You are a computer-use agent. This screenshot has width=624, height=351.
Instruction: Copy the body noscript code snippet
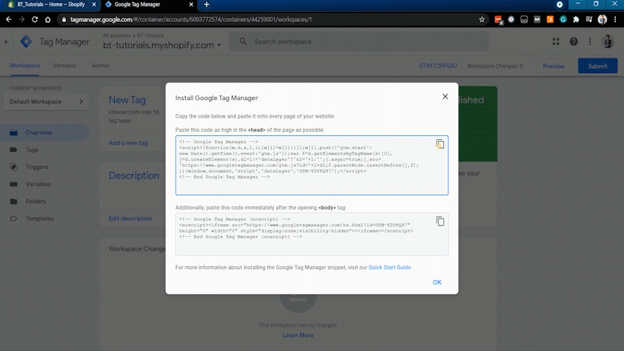click(x=439, y=222)
